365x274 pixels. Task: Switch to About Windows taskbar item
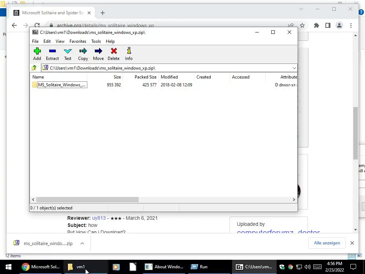point(164,267)
